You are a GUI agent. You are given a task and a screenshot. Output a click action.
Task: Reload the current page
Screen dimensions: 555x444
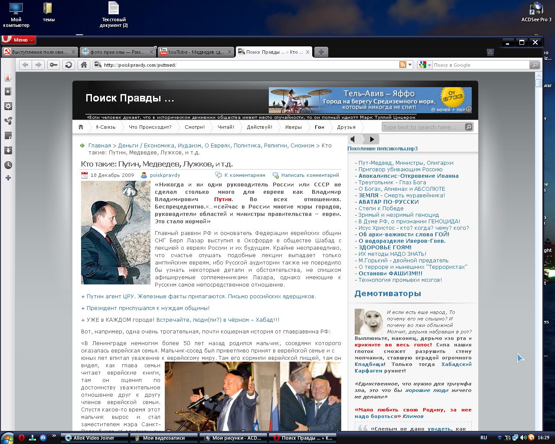pyautogui.click(x=68, y=65)
